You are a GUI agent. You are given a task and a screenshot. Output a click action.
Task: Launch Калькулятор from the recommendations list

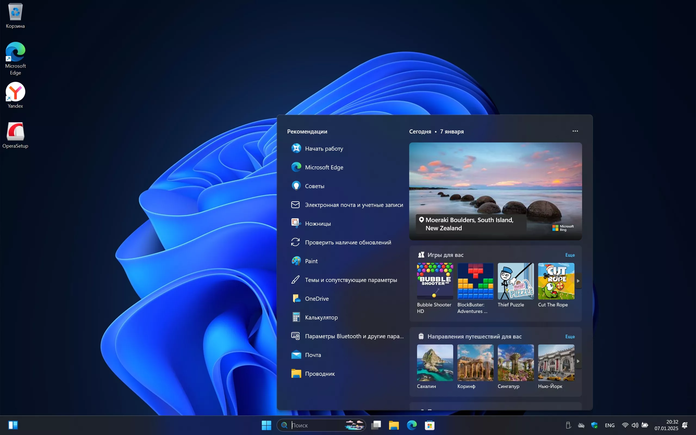(321, 317)
